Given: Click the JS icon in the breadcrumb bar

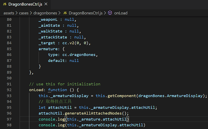Looking at the screenshot, I should [65, 13].
